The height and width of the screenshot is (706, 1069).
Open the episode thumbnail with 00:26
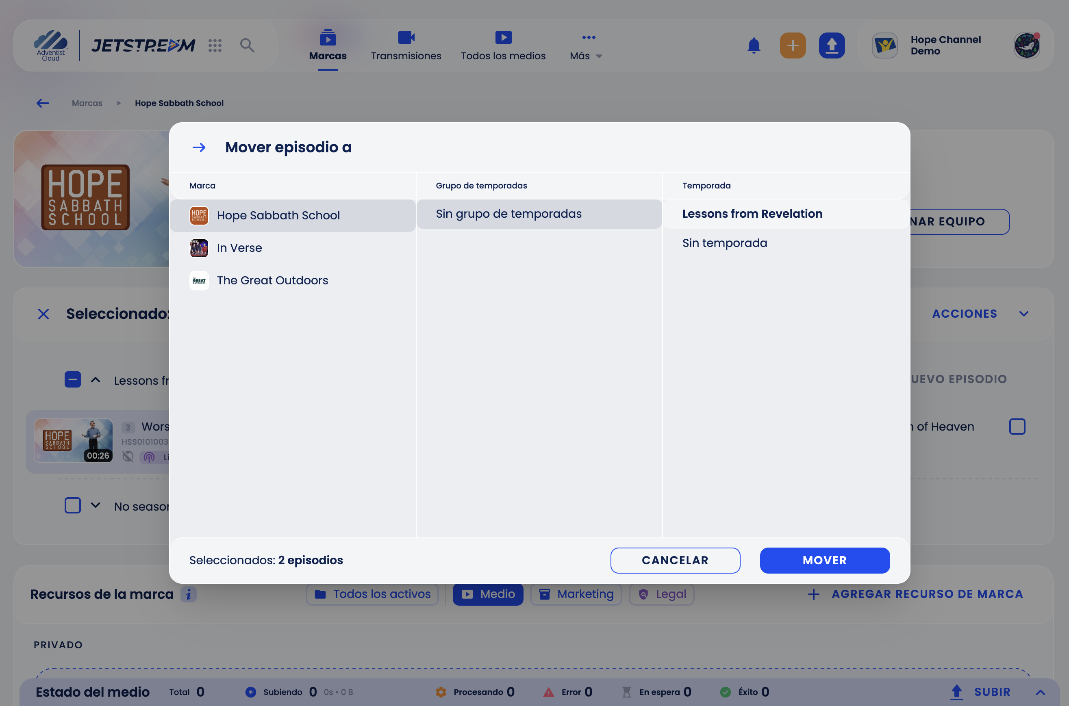(74, 441)
